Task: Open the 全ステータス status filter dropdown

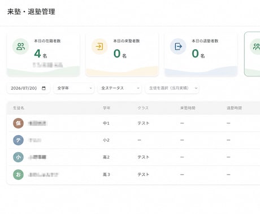Action: tap(120, 88)
